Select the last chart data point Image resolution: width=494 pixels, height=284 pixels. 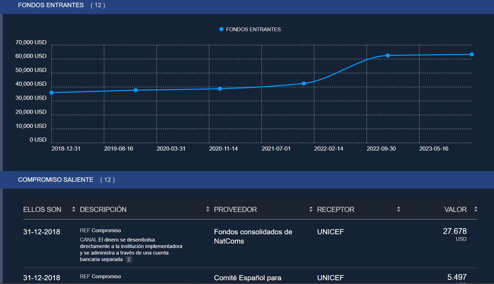[x=472, y=55]
